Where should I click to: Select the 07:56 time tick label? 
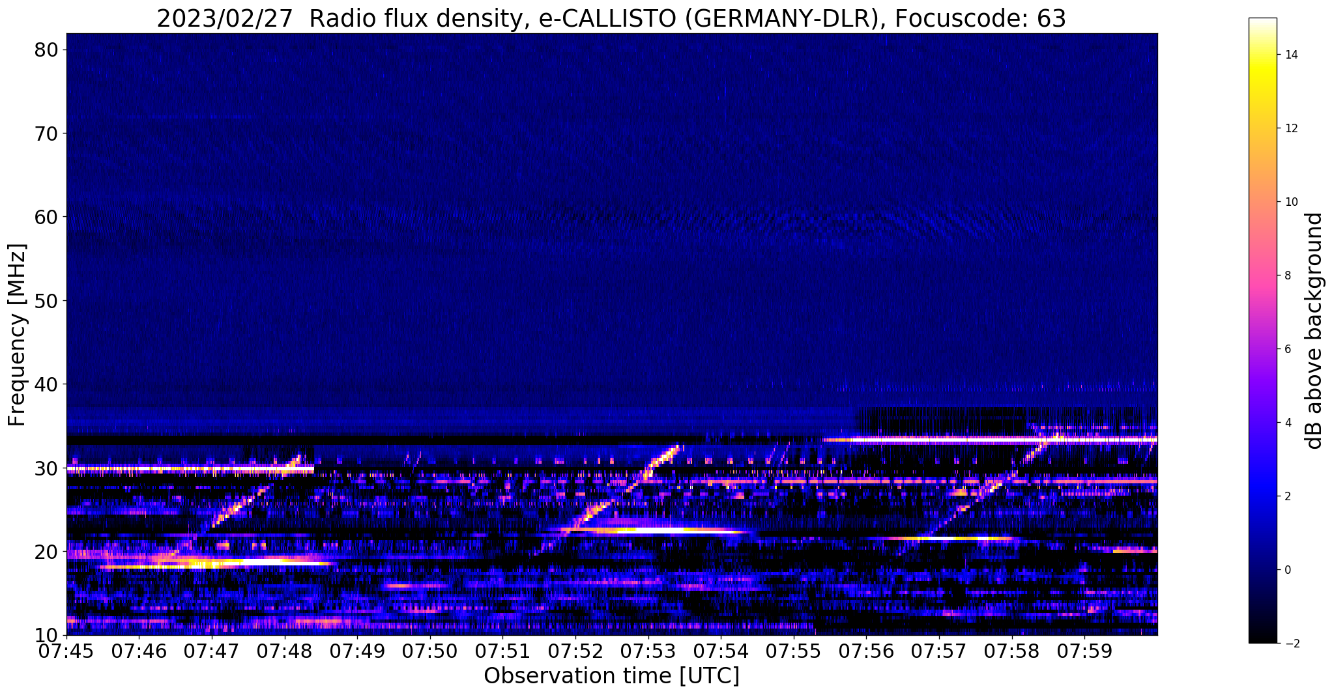pyautogui.click(x=866, y=651)
